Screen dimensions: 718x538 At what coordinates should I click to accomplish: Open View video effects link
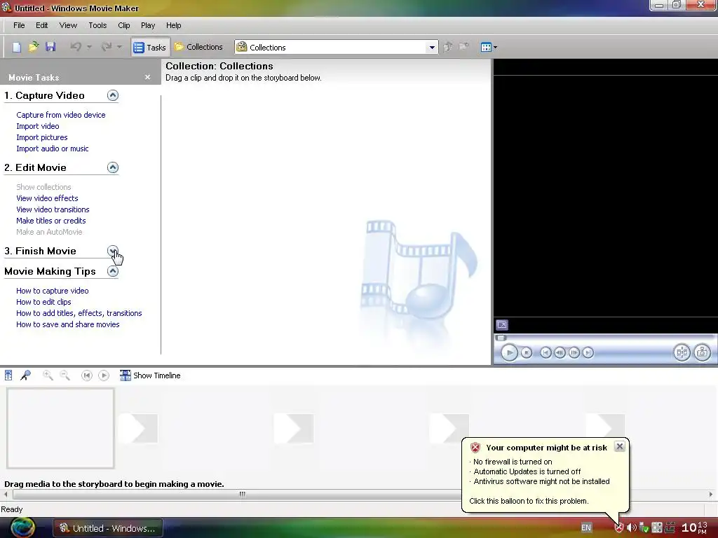(x=47, y=198)
